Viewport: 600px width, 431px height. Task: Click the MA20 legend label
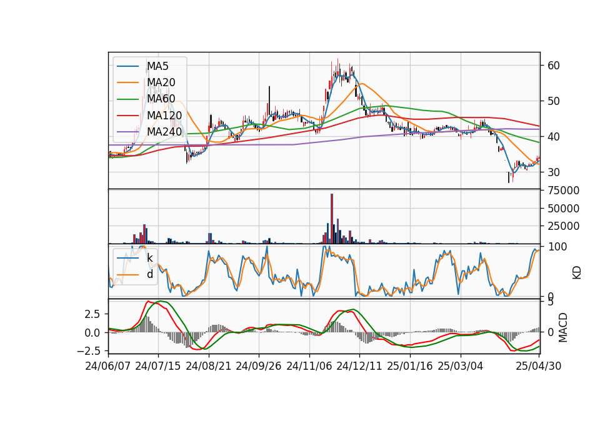tap(161, 82)
